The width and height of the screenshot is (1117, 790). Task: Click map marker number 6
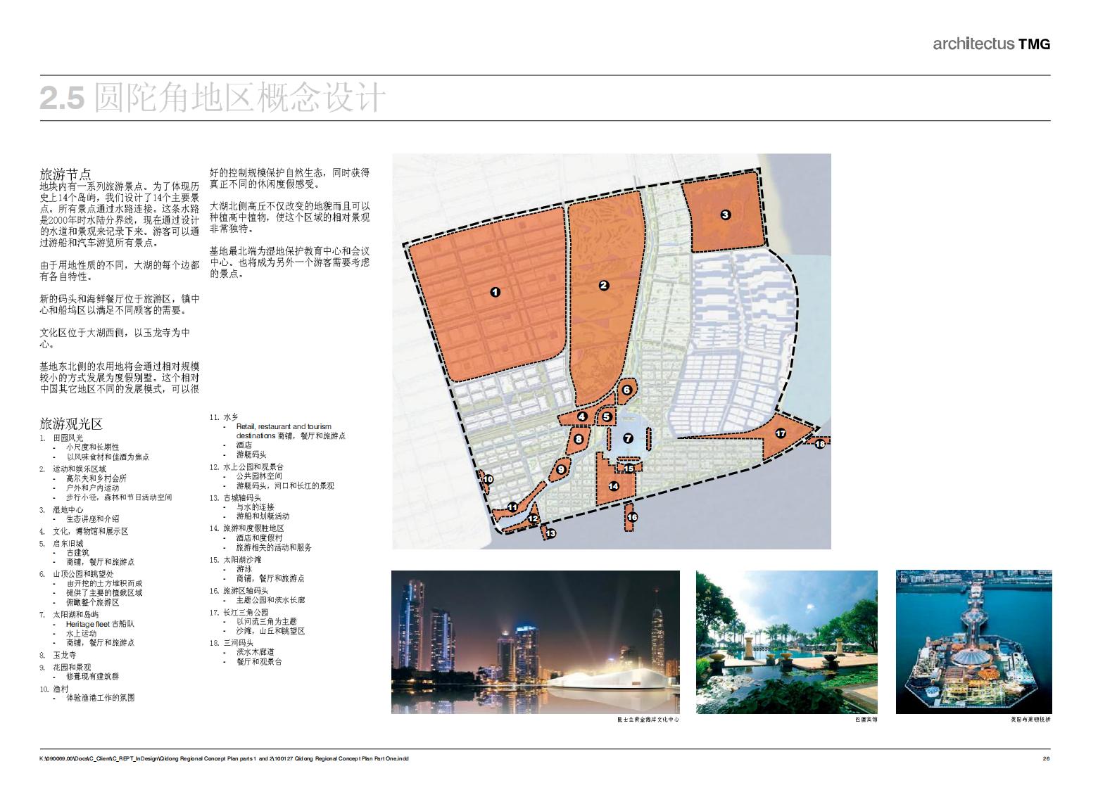[x=626, y=390]
